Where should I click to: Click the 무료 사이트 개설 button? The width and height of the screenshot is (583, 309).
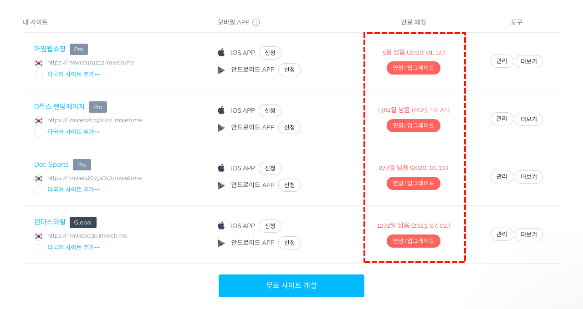(291, 286)
